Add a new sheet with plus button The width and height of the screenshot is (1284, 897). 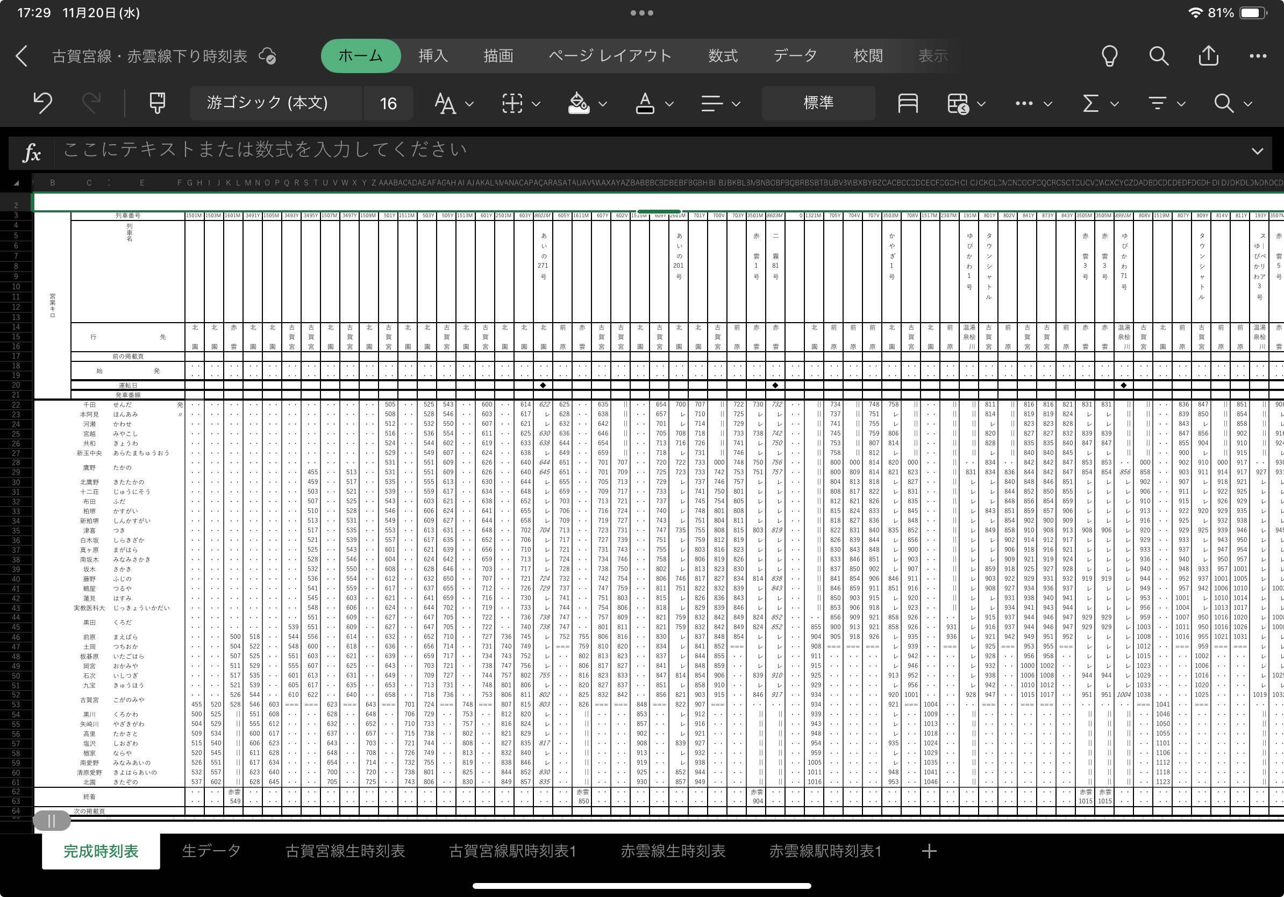pyautogui.click(x=929, y=851)
